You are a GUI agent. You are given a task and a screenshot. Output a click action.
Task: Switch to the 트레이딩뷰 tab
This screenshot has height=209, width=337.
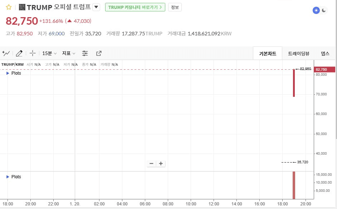coord(299,54)
